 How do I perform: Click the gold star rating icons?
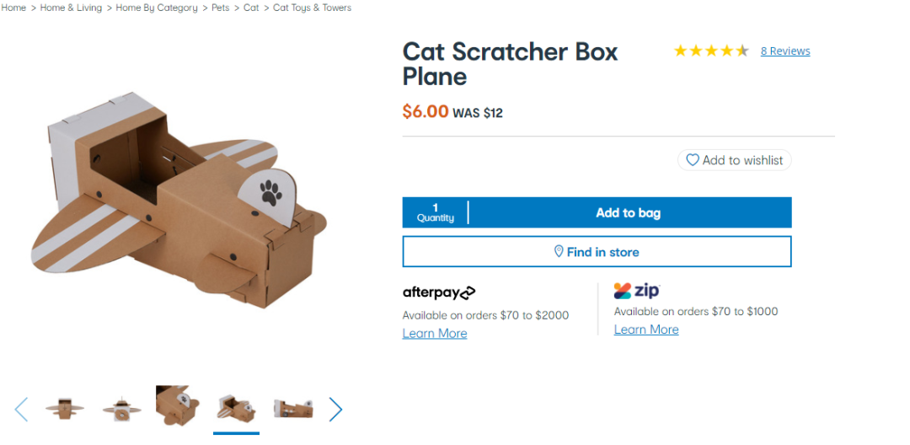click(711, 51)
